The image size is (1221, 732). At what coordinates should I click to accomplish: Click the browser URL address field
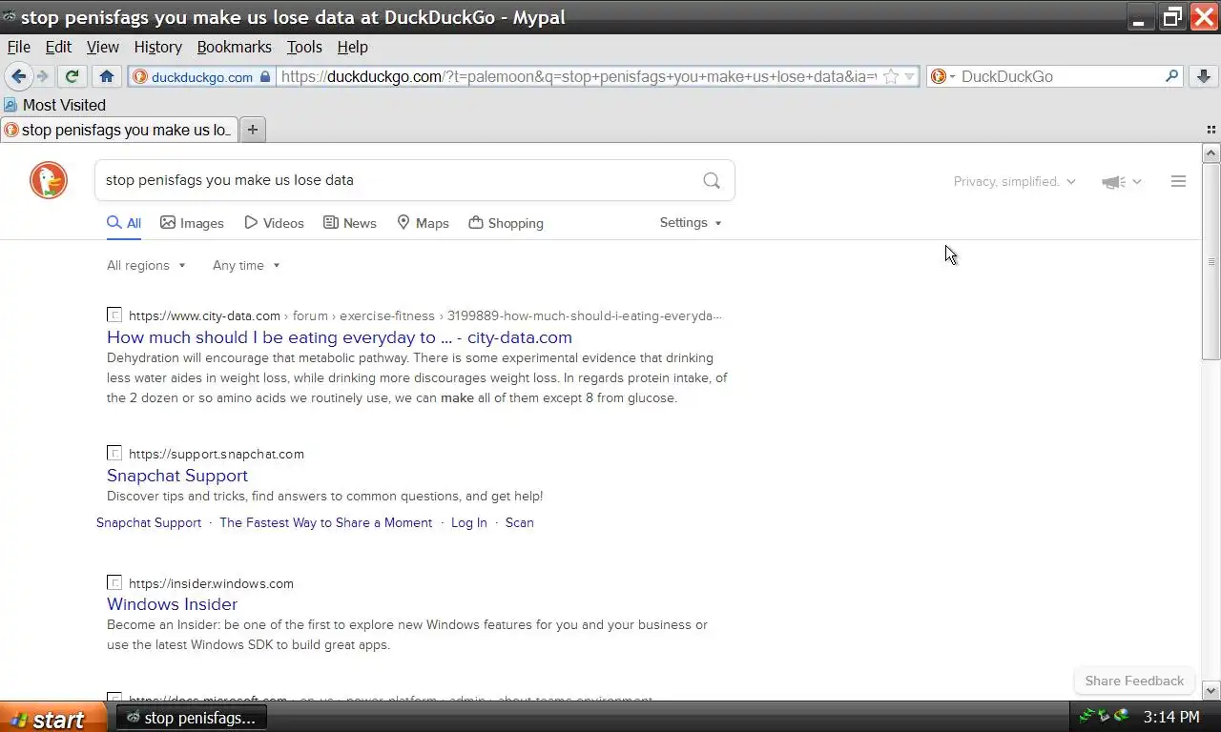(x=578, y=76)
